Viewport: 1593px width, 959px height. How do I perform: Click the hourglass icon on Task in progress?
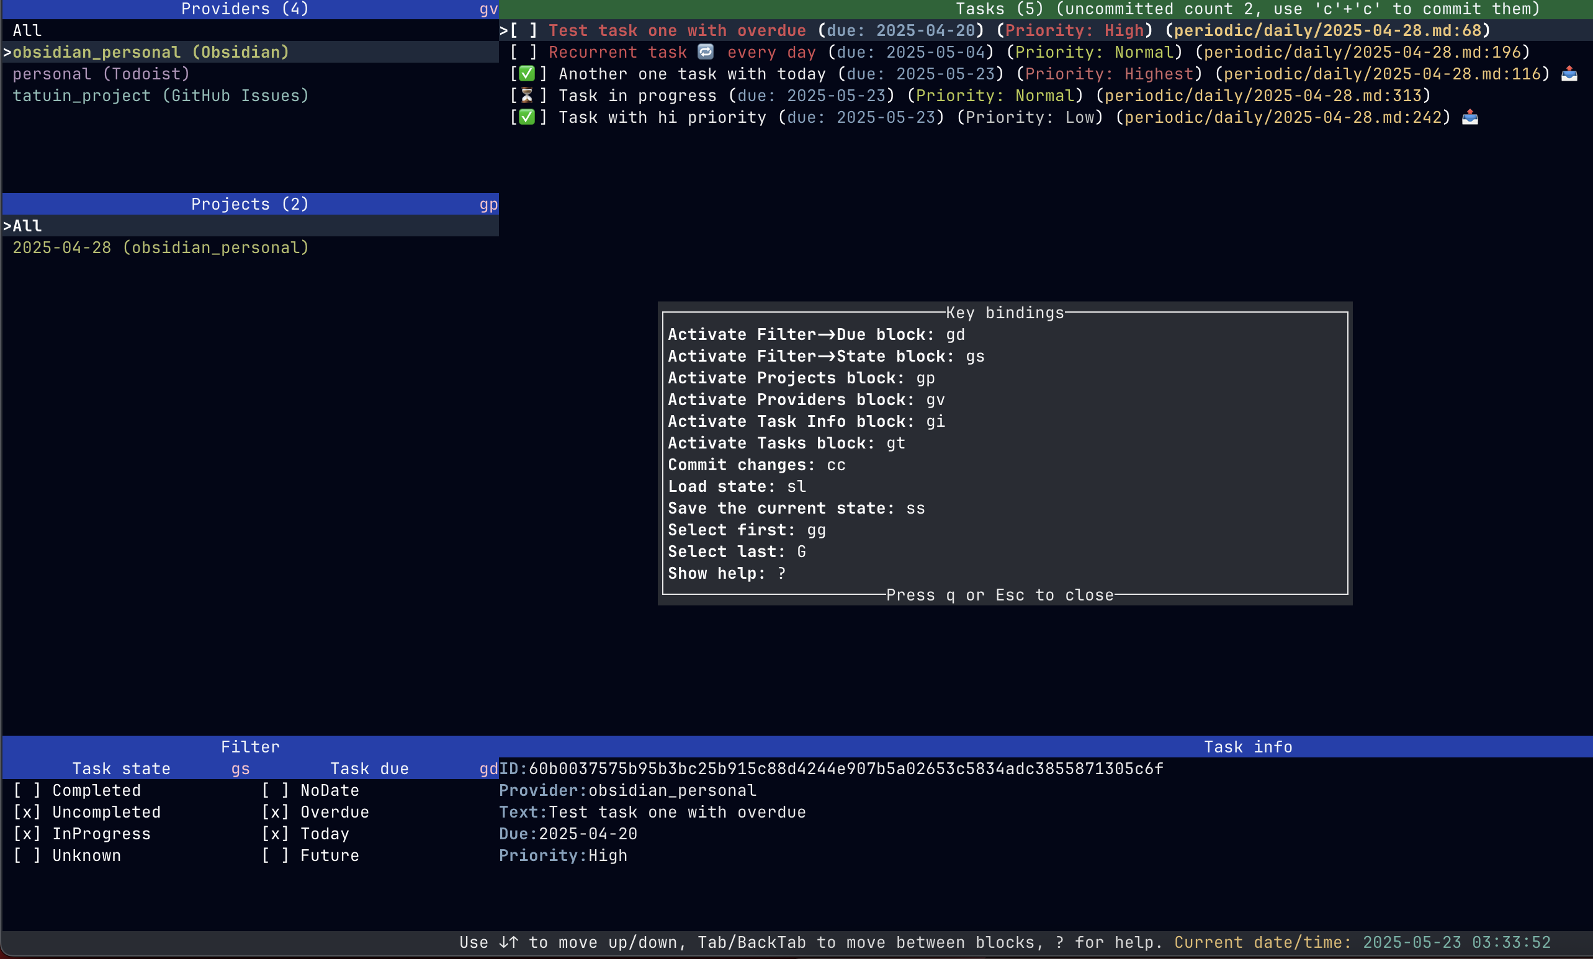click(527, 96)
